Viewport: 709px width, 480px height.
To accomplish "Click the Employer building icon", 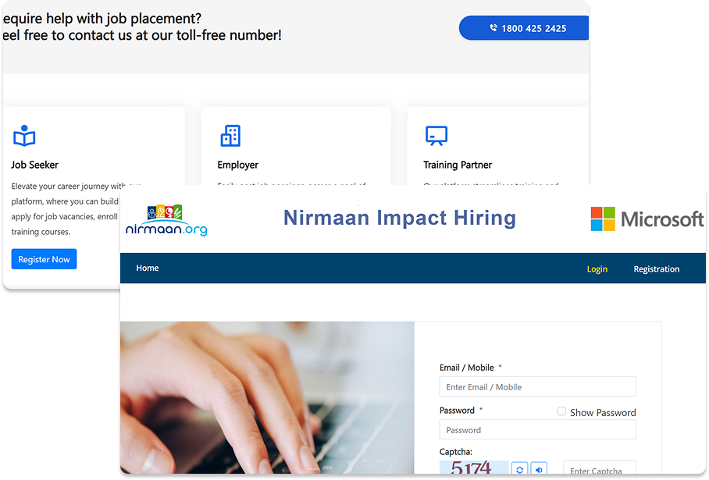I will [230, 134].
